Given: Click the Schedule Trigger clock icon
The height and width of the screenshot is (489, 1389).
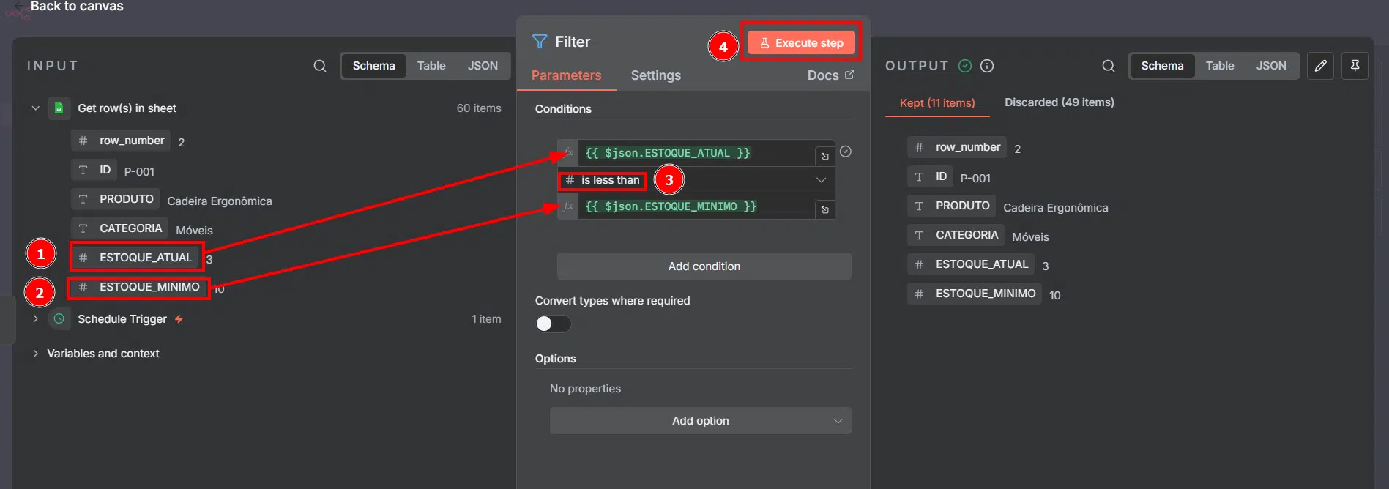Looking at the screenshot, I should pyautogui.click(x=59, y=319).
